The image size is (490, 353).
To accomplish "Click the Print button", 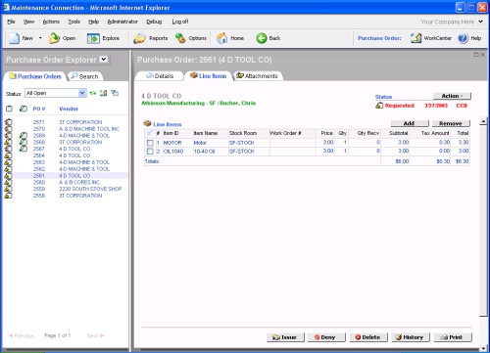I will pos(453,337).
